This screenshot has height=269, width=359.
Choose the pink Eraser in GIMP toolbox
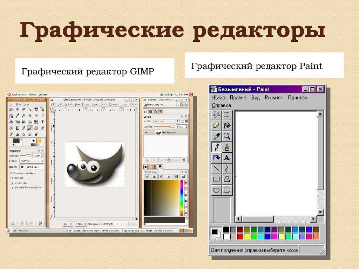coord(36,128)
